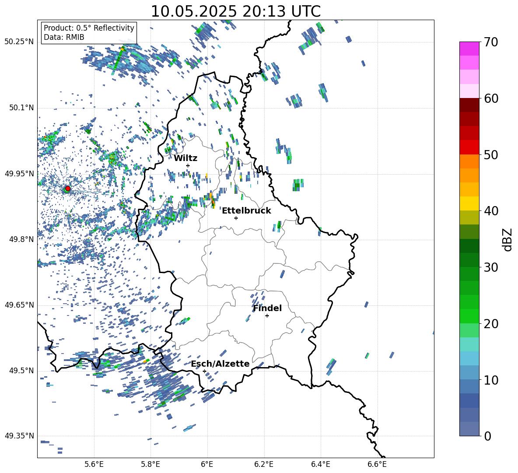Click the 6.6°E longitude label
The image size is (518, 473).
tap(377, 464)
